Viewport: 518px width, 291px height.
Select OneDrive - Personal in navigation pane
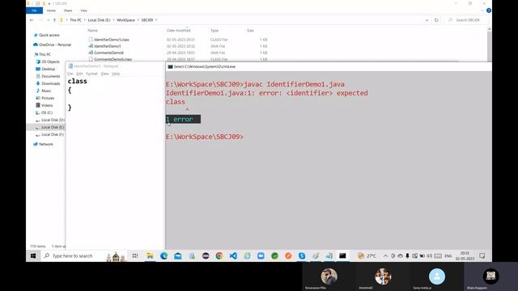[x=55, y=44]
